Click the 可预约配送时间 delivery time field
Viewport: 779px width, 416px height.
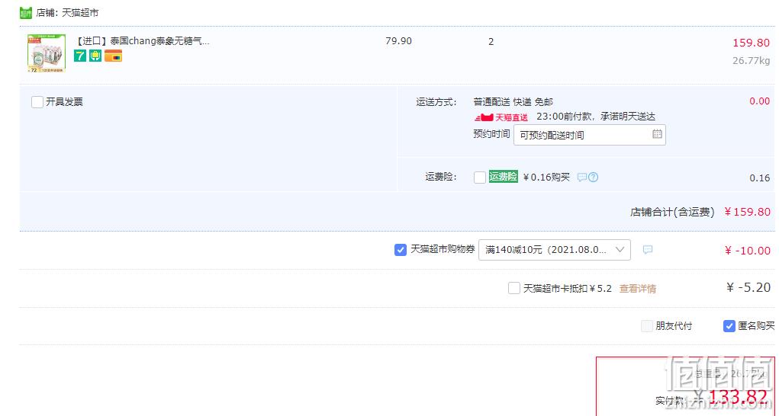[x=589, y=135]
